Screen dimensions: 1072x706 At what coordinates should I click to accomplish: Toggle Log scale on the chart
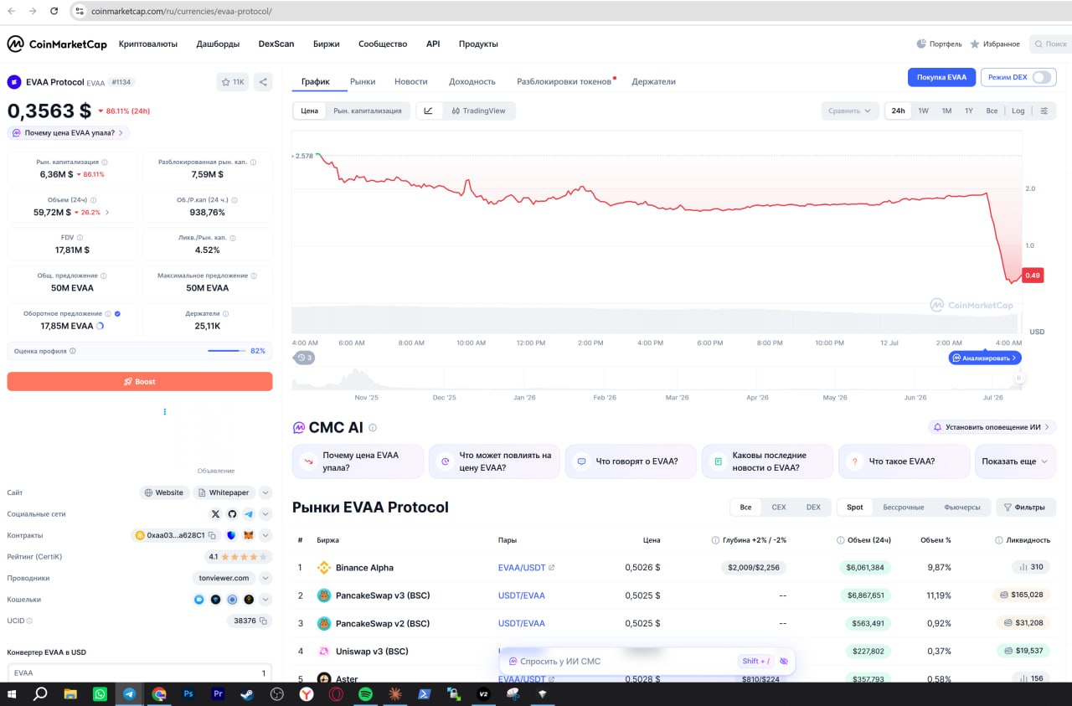1018,111
